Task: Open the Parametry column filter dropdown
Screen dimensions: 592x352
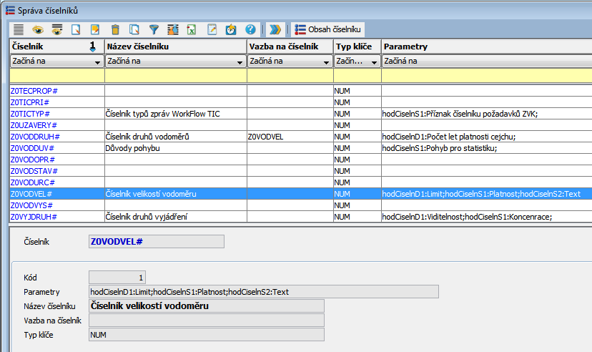Action: point(486,62)
